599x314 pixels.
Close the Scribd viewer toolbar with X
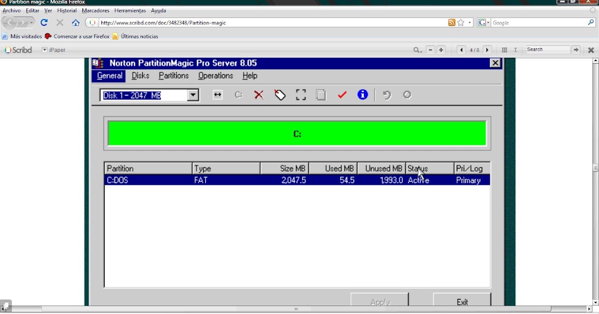tap(591, 50)
